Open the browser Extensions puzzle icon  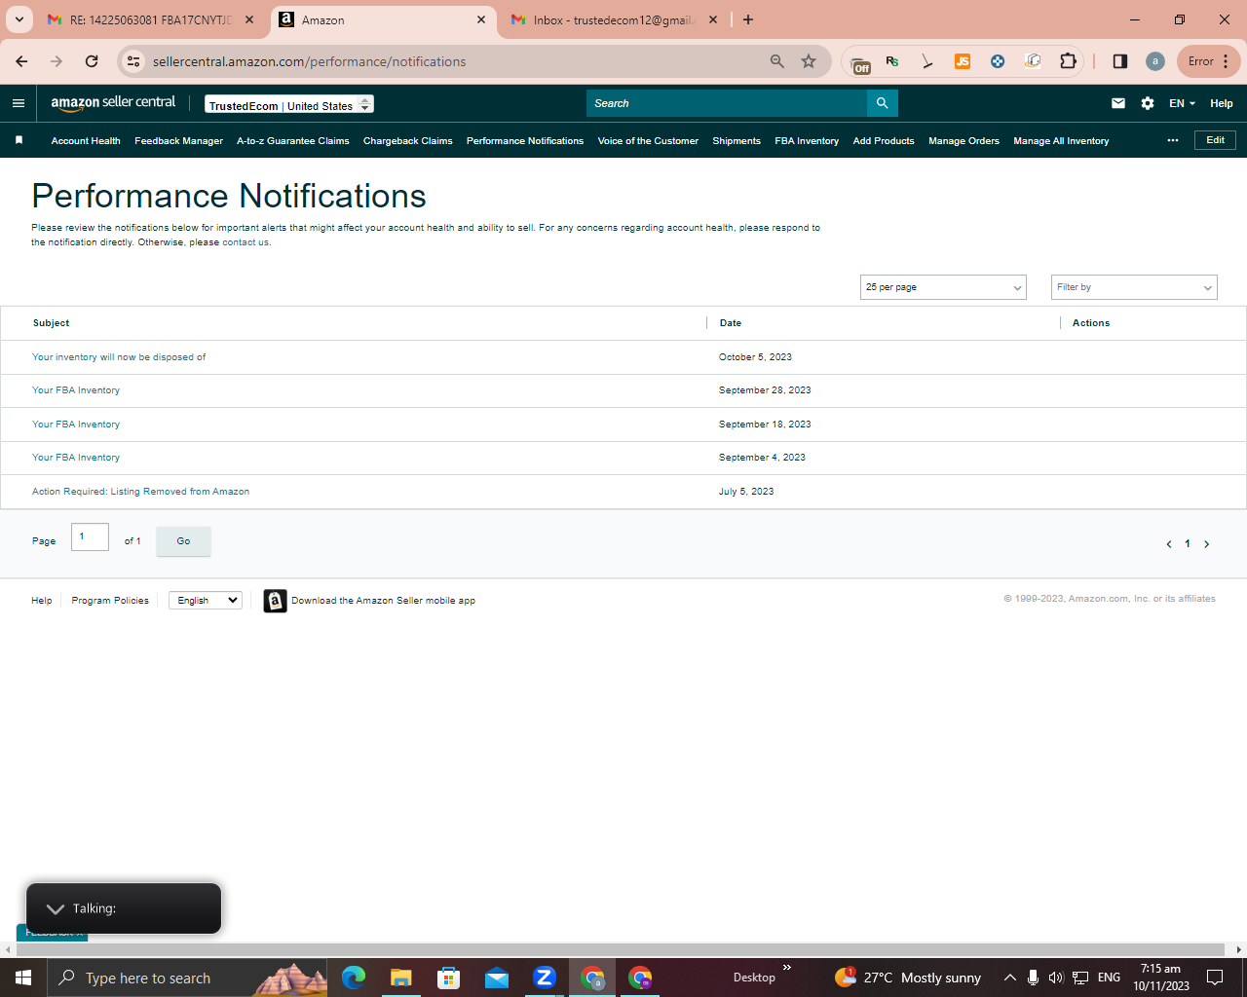click(x=1068, y=61)
